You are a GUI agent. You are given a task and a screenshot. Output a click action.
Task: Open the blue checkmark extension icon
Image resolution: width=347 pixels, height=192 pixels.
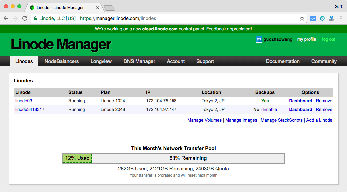(x=313, y=19)
